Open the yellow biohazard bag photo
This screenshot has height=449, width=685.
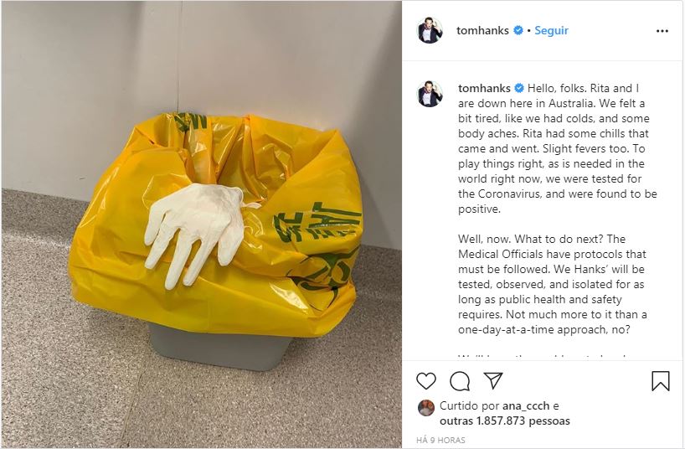(201, 224)
